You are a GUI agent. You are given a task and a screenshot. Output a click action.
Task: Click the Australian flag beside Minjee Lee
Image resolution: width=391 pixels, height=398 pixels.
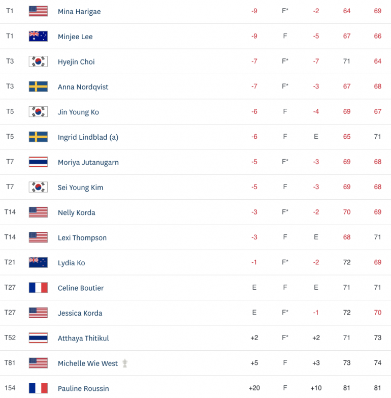[x=38, y=36]
